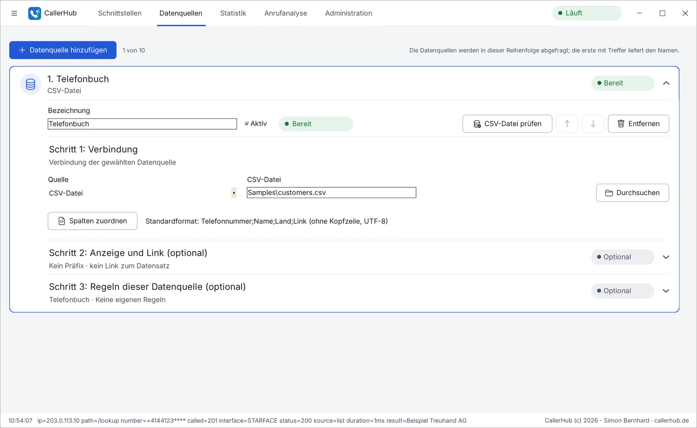Click the Bereit badge in card header
The image size is (697, 428).
tap(623, 83)
